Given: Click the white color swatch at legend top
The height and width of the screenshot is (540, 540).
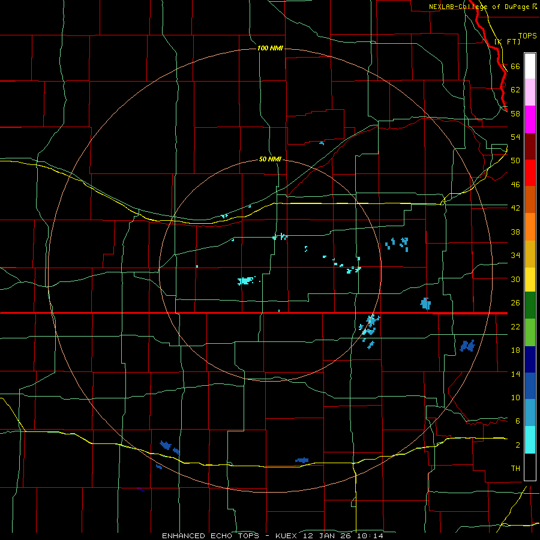Looking at the screenshot, I should point(530,66).
